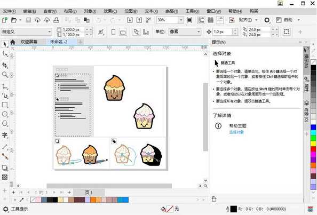This screenshot has width=317, height=215.
Task: Click the vertical canvas scrollbar
Action: click(x=205, y=117)
